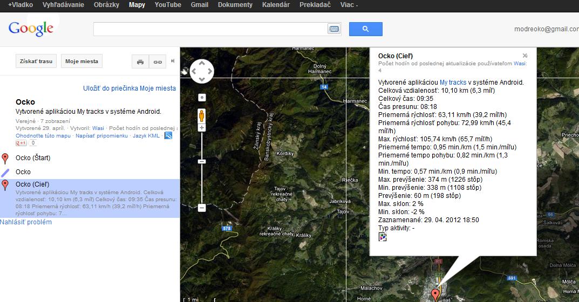
Task: Click red marker beside Ocko (Cieľ)
Action: [5, 185]
